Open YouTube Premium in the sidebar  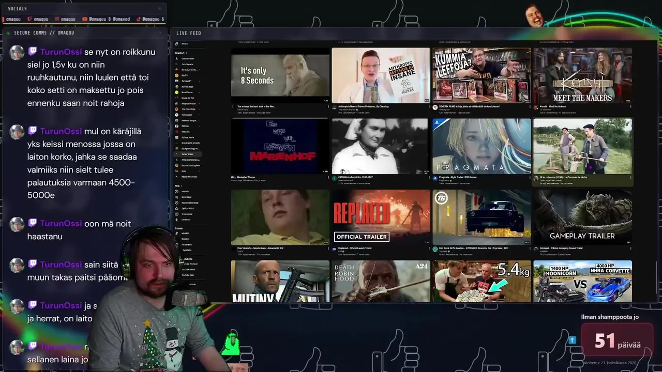point(190,264)
